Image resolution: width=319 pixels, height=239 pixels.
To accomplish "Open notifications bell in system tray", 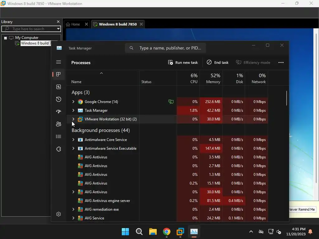I will pyautogui.click(x=311, y=232).
